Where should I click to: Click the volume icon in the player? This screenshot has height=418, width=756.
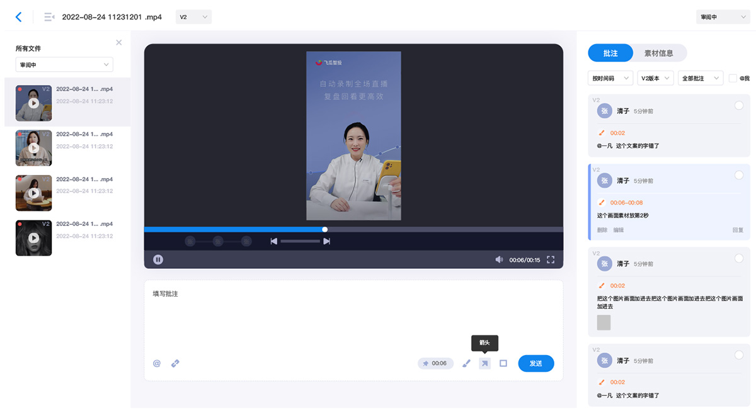[499, 259]
